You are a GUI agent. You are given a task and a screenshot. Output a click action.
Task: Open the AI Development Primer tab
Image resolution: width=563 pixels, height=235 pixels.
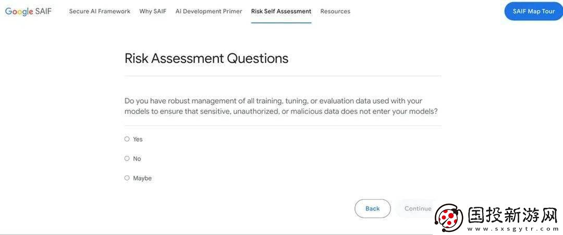[x=209, y=11]
